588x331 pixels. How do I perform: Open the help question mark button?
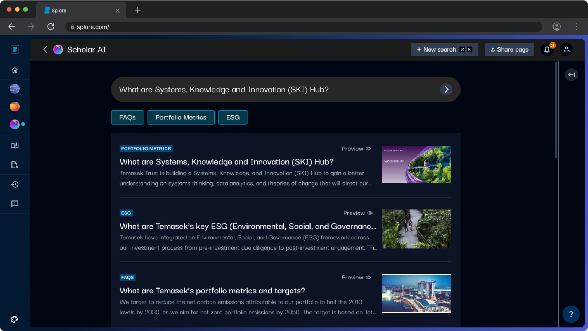571,314
